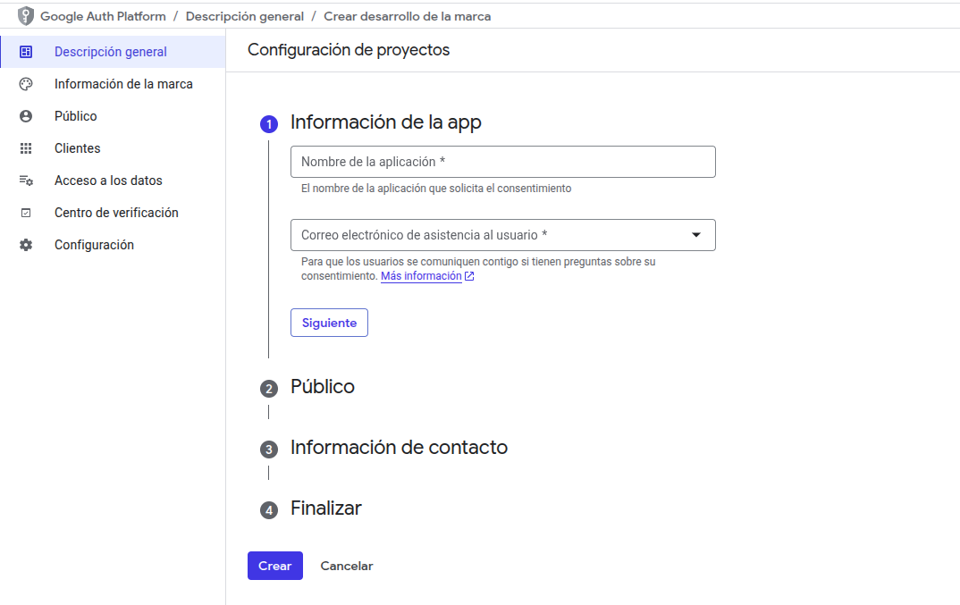
Task: Click the Google Auth Platform shield icon
Action: (26, 16)
